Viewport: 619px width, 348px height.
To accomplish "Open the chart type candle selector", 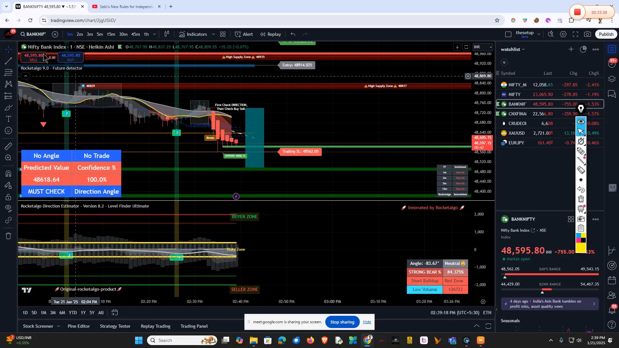I will coord(167,34).
